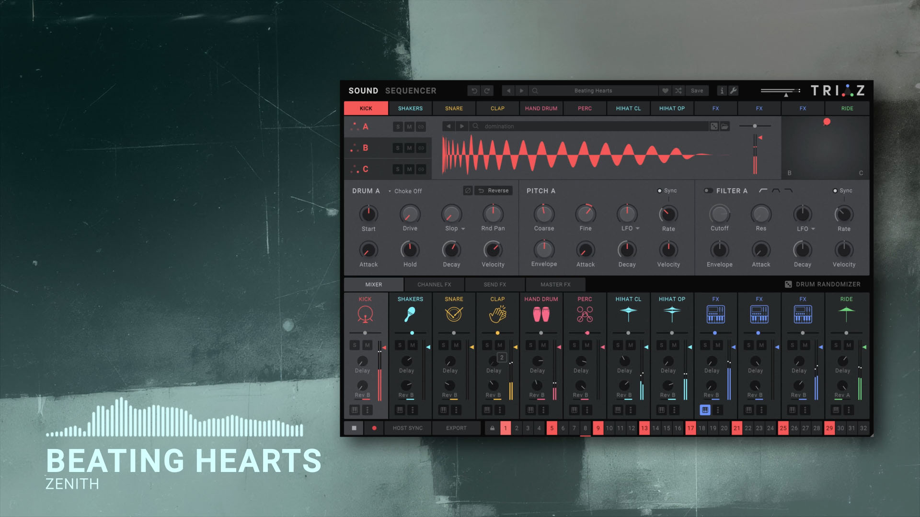Viewport: 920px width, 517px height.
Task: Click the KICK channel pan slider
Action: pyautogui.click(x=365, y=333)
